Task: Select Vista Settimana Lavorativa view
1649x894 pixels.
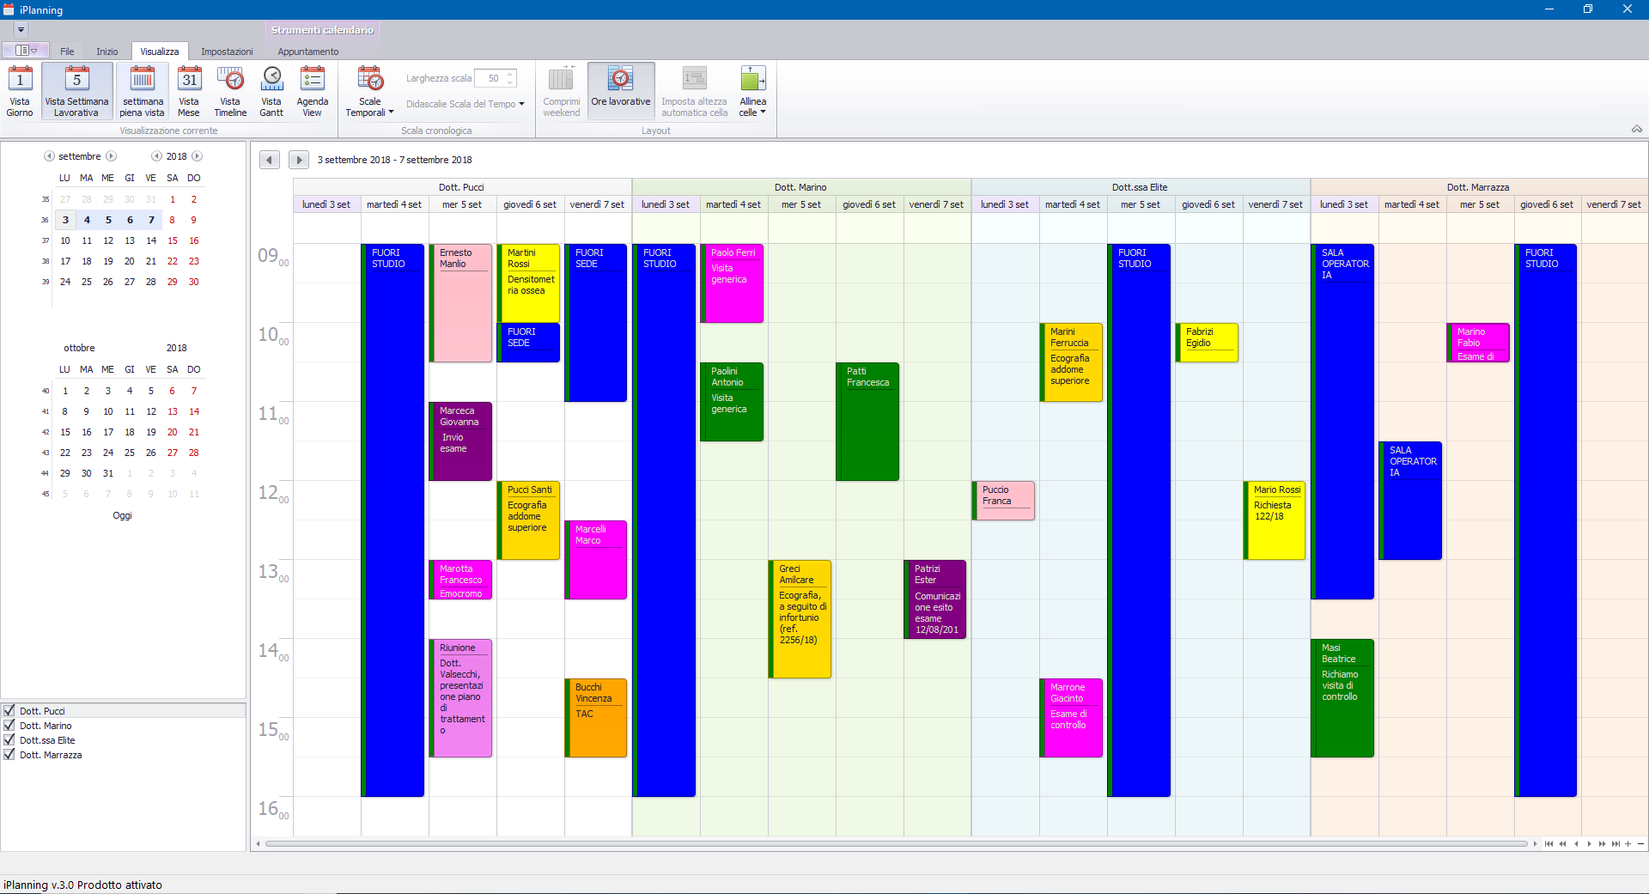Action: click(x=76, y=91)
